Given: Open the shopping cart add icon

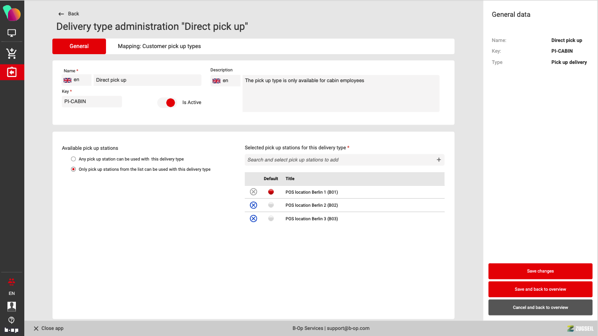Looking at the screenshot, I should pos(12,53).
